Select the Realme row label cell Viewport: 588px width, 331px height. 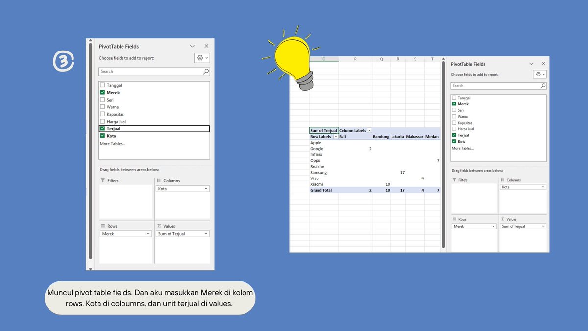[324, 166]
